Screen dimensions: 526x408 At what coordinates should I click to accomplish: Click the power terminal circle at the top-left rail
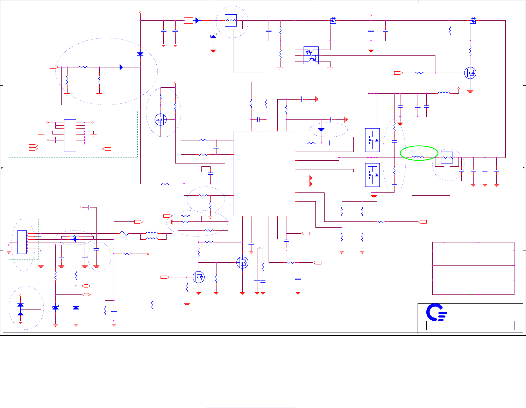pyautogui.click(x=140, y=13)
